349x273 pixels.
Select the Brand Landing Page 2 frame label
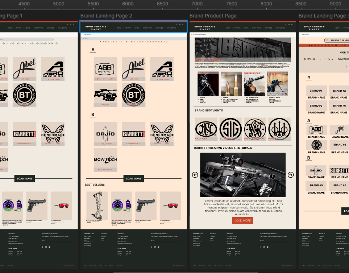106,16
